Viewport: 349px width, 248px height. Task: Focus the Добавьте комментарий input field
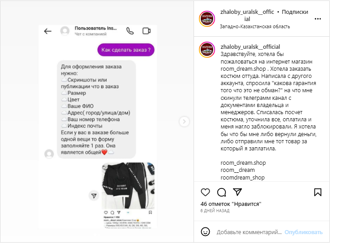click(x=249, y=232)
